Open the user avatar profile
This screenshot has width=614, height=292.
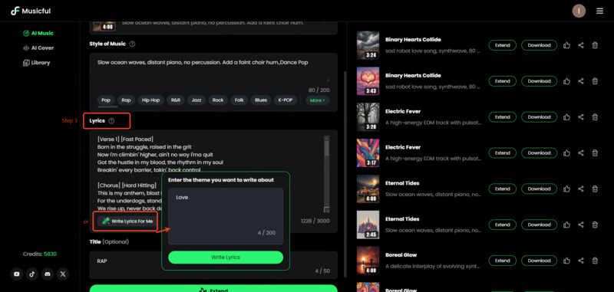click(579, 11)
